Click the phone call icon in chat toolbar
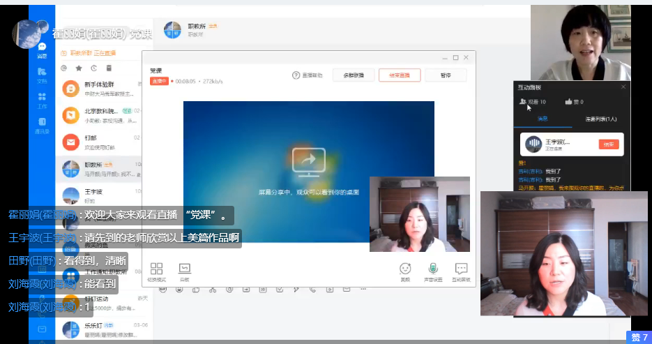This screenshot has width=652, height=344. pyautogui.click(x=312, y=289)
